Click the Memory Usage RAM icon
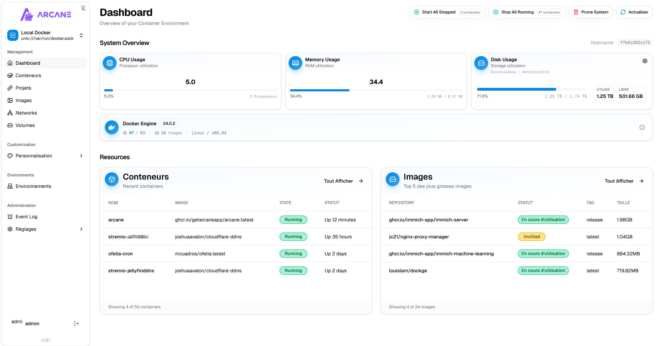The image size is (657, 346). click(295, 63)
